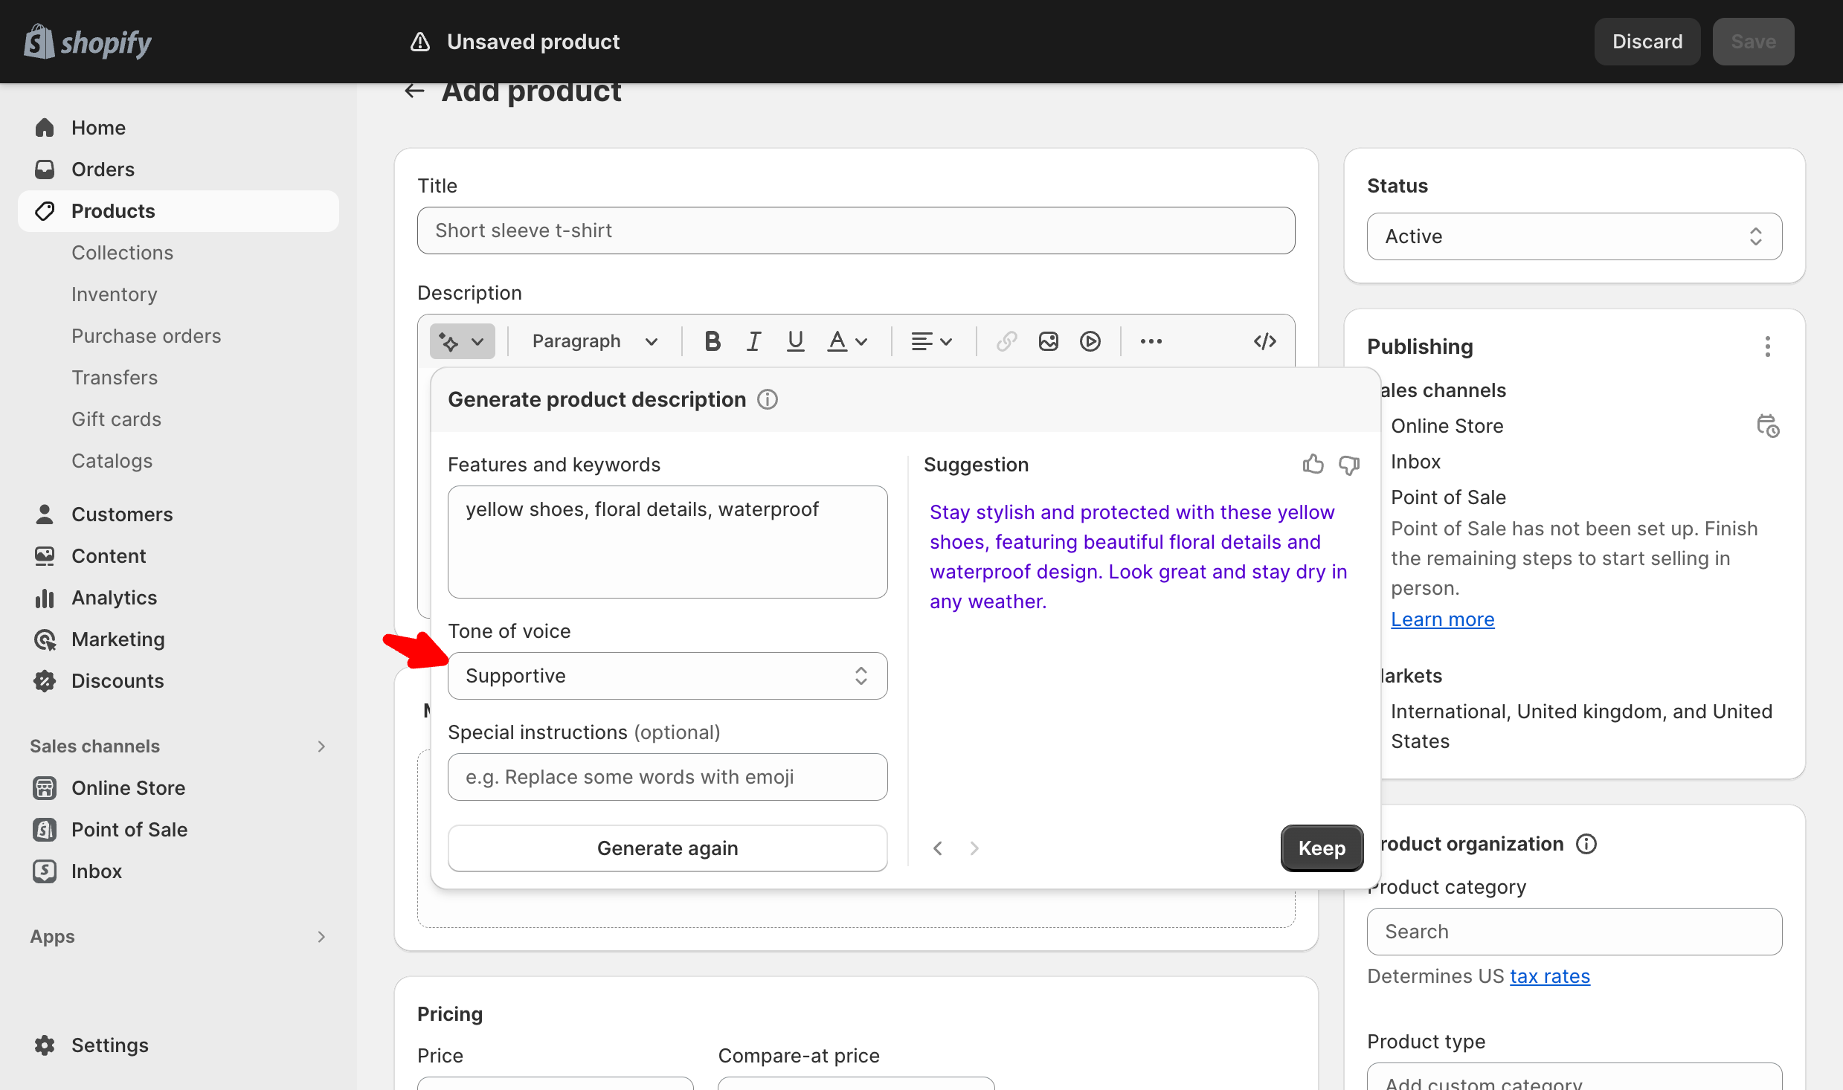Click the Generate again button
Viewport: 1843px width, 1090px height.
click(667, 848)
